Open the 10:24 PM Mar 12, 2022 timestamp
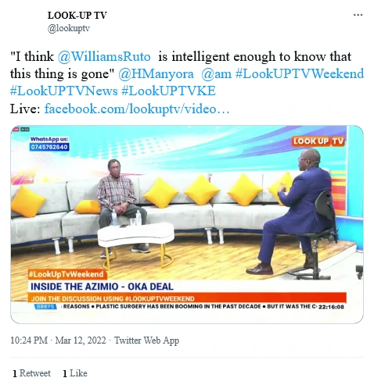 click(x=58, y=340)
